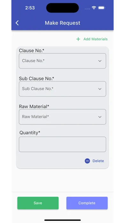The height and width of the screenshot is (223, 125).
Task: Tap the home indicator bar at bottom
Action: point(62,220)
